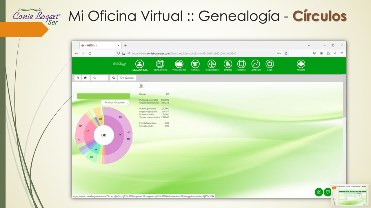Click the Negocio grupales value 2,345.71
The height and width of the screenshot is (208, 371).
point(165,112)
